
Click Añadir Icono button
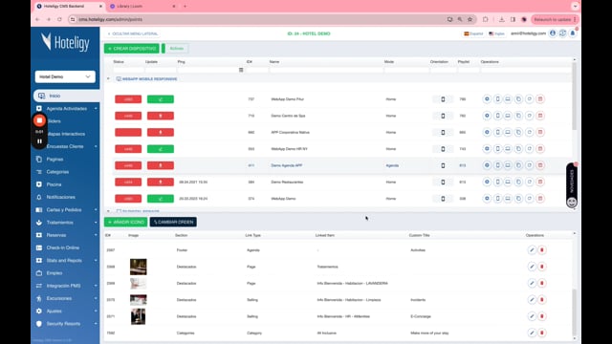point(125,222)
